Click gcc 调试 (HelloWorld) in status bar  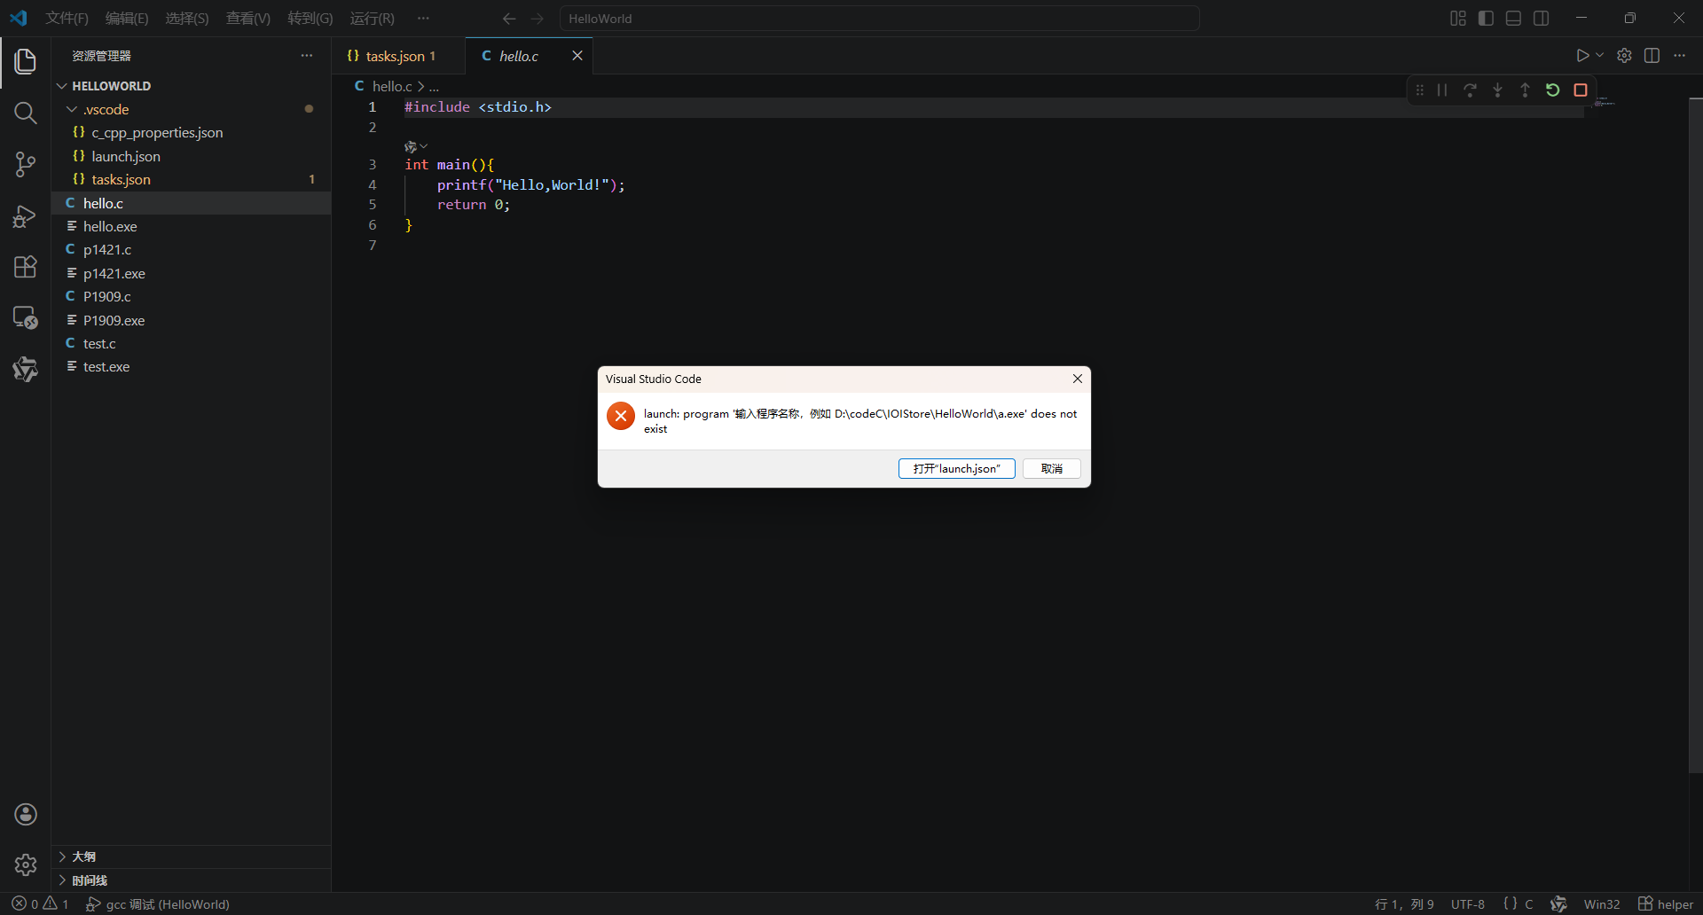click(158, 904)
